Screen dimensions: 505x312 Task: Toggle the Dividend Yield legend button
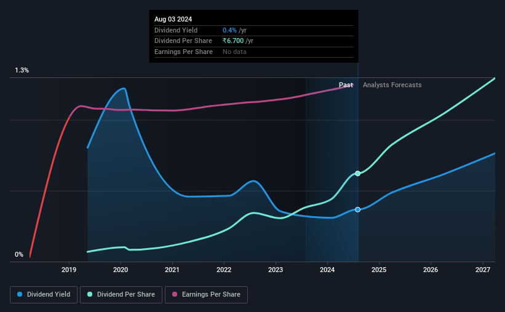click(x=44, y=295)
